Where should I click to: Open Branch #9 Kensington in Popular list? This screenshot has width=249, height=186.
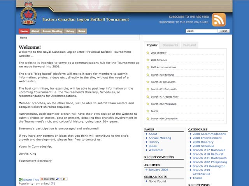click(x=163, y=82)
